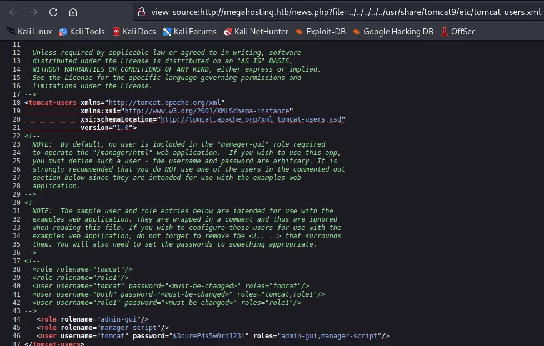Click the Kali Tools favicon
Viewport: 544px width, 346px height.
point(63,32)
